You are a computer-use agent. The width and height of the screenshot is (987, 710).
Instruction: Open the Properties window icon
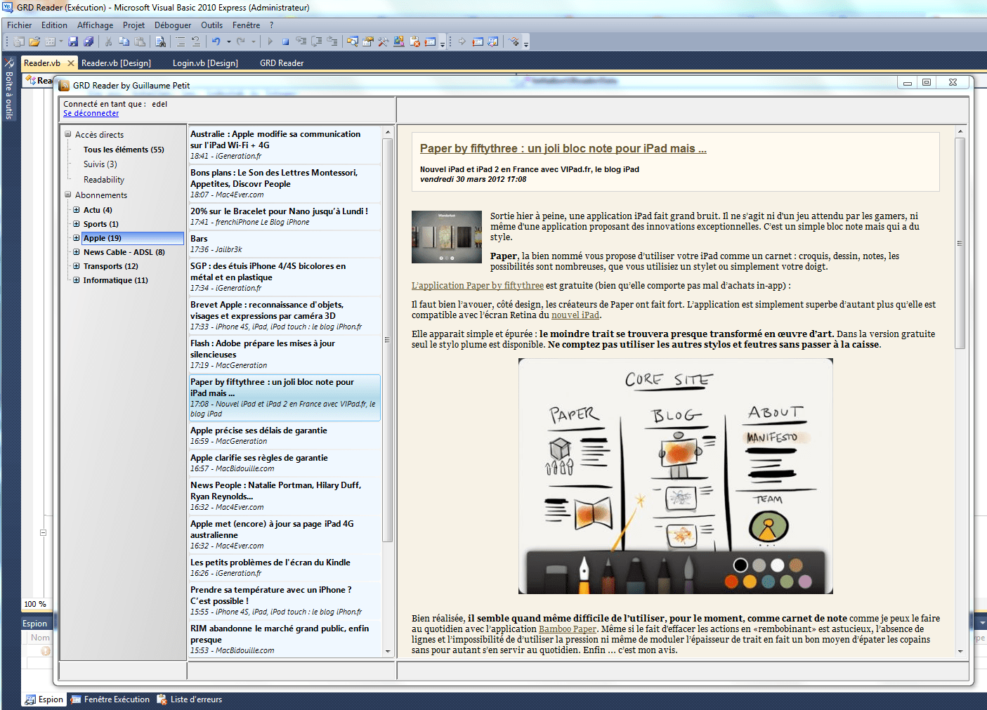pos(368,42)
